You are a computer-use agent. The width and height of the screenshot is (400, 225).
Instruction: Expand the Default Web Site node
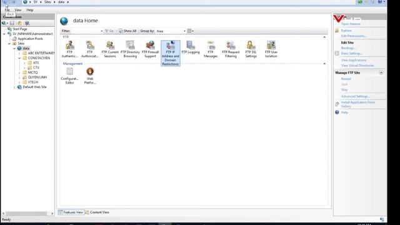point(14,87)
